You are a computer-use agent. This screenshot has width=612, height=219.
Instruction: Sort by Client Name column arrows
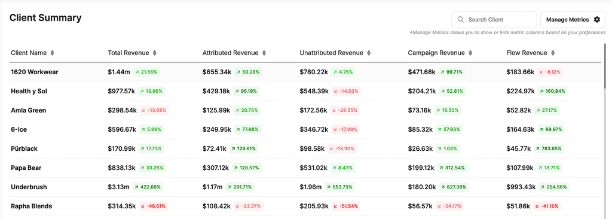click(x=53, y=53)
